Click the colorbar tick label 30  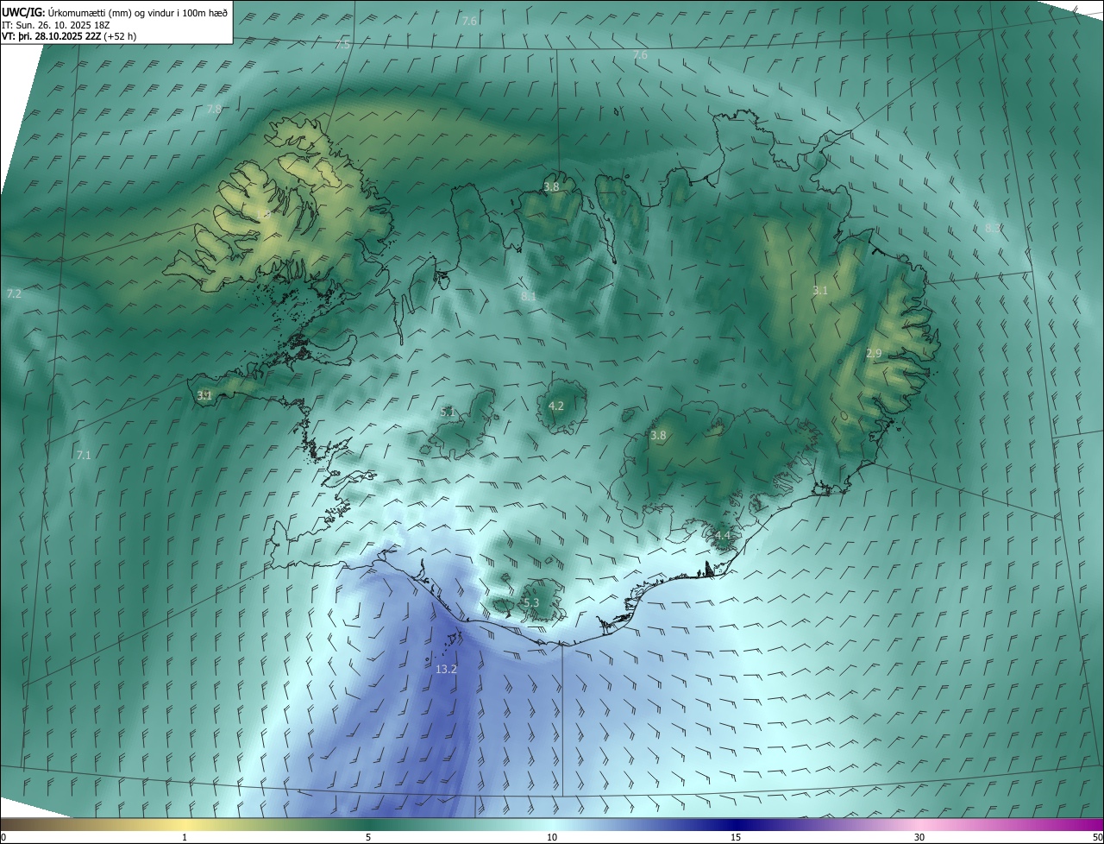919,837
